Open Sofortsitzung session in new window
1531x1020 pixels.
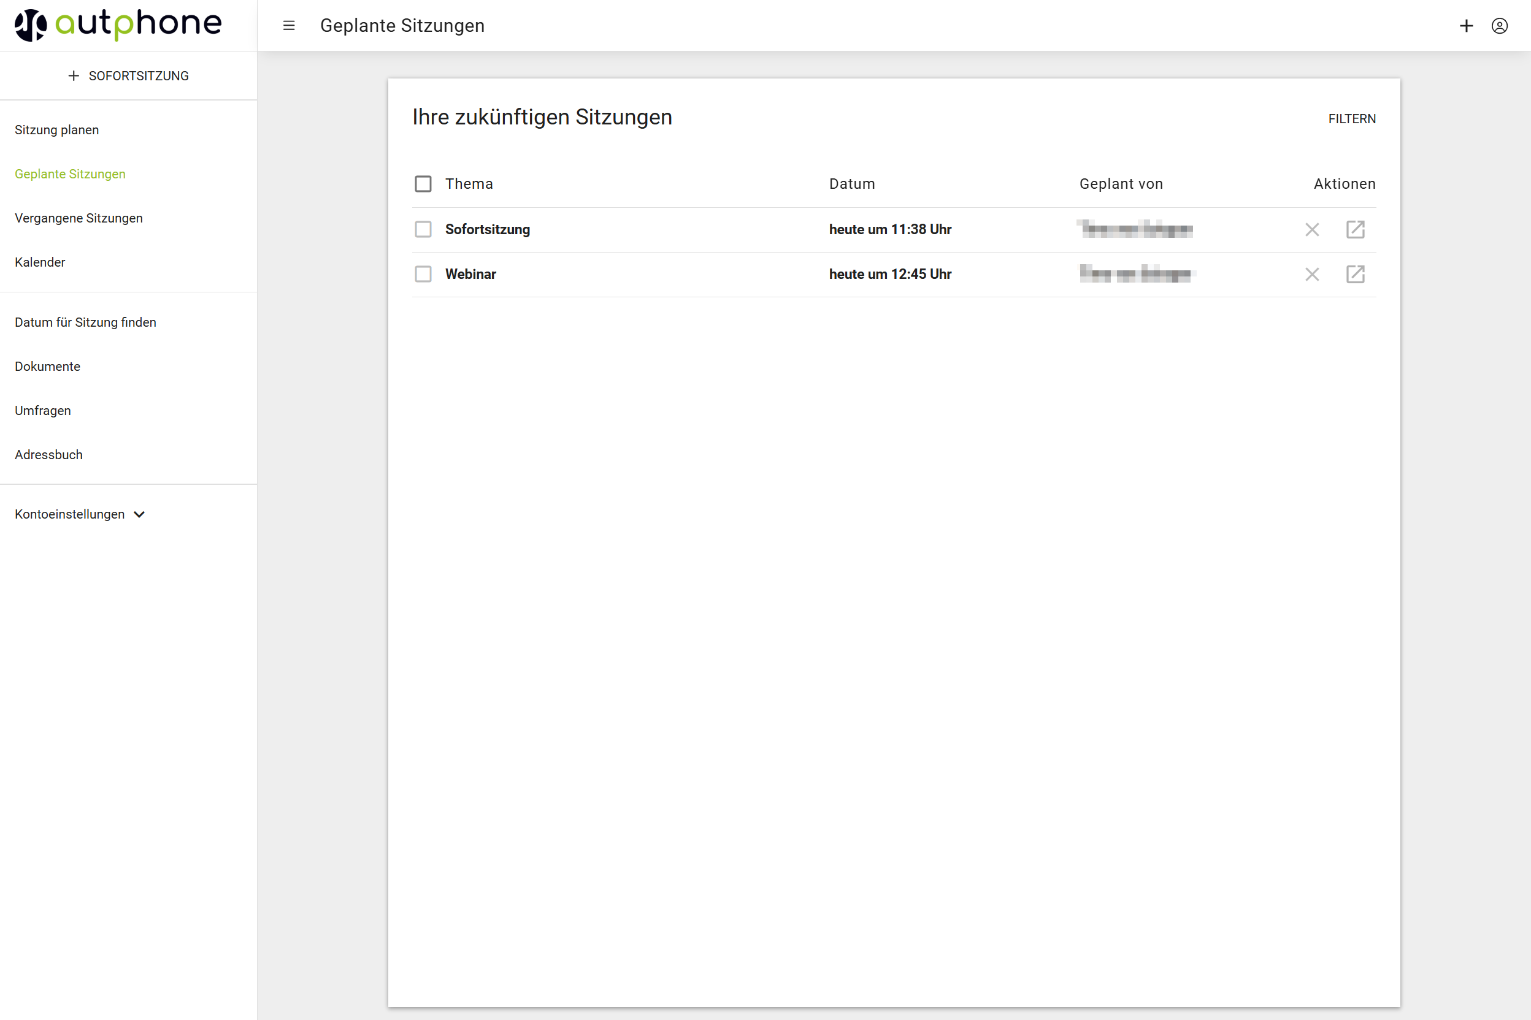[x=1355, y=230]
